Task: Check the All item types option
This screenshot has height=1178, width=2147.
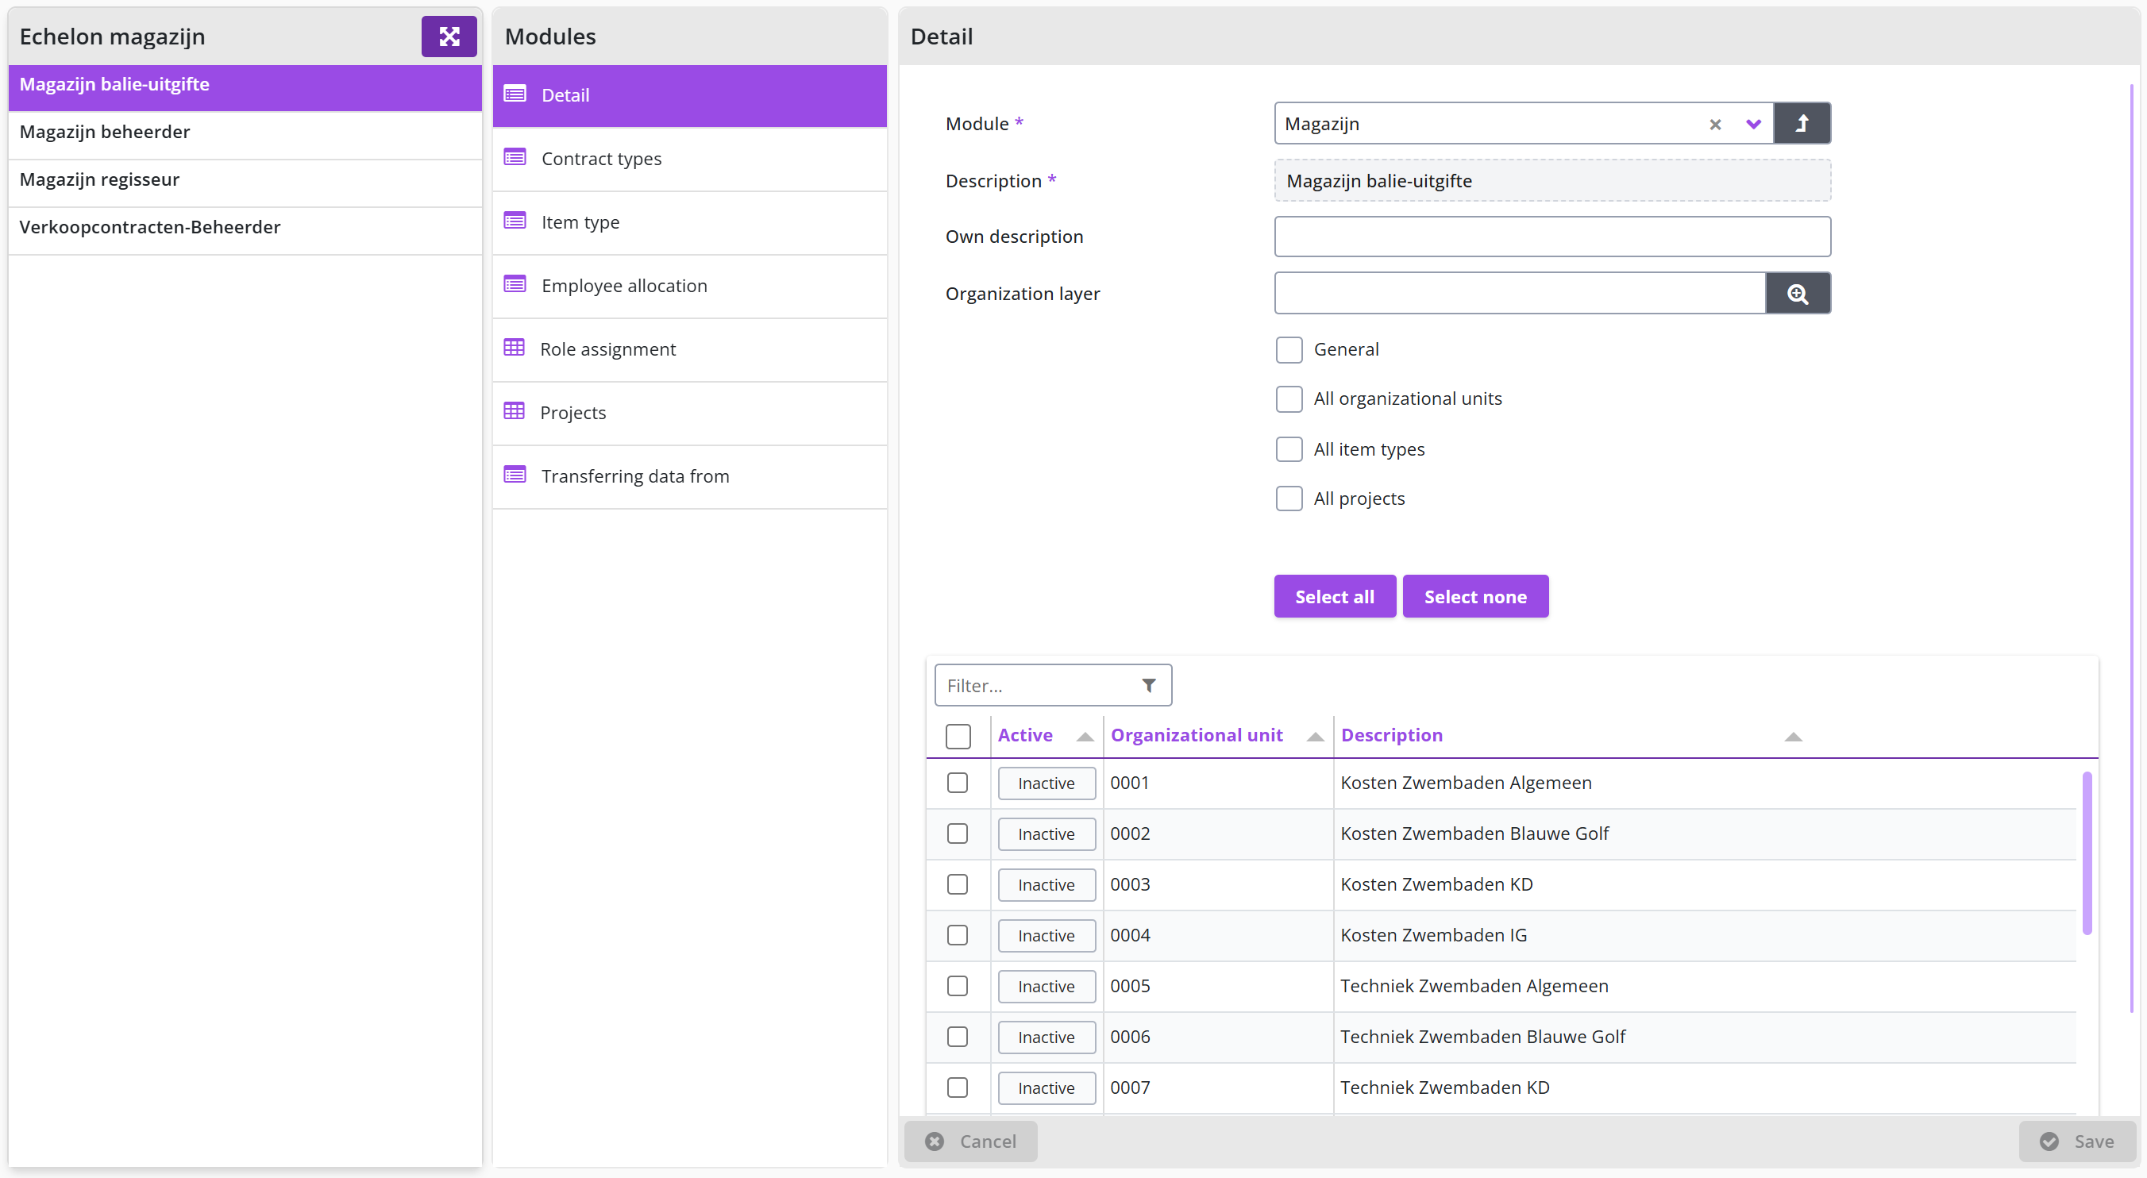Action: click(x=1289, y=449)
